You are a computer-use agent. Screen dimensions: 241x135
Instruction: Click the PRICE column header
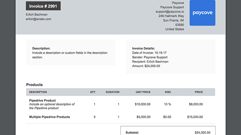pos(199,92)
